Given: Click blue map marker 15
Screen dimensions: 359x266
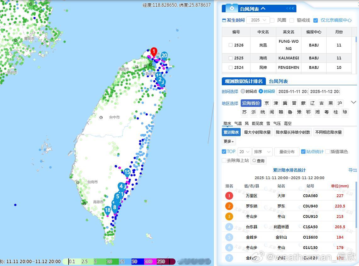Looking at the screenshot, I should click(x=127, y=173).
